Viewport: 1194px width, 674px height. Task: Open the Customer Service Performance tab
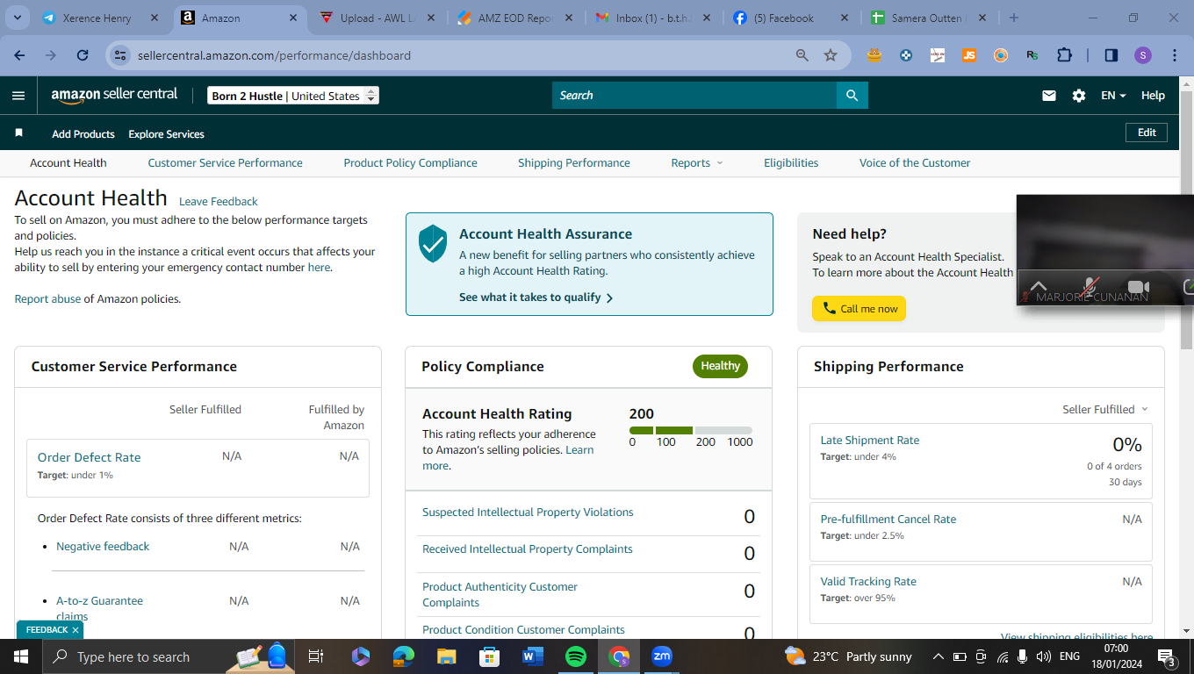click(226, 163)
